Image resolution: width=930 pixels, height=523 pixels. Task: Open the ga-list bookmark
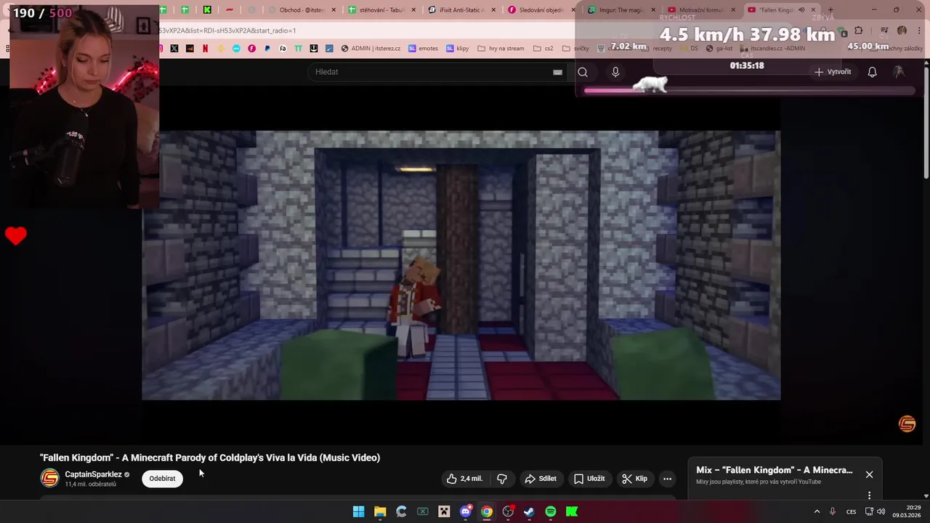[x=719, y=49]
